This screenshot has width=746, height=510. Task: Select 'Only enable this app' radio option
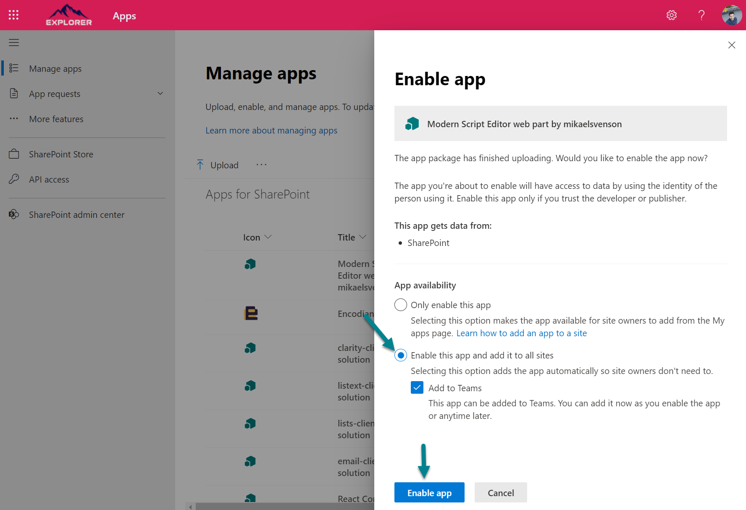click(401, 305)
